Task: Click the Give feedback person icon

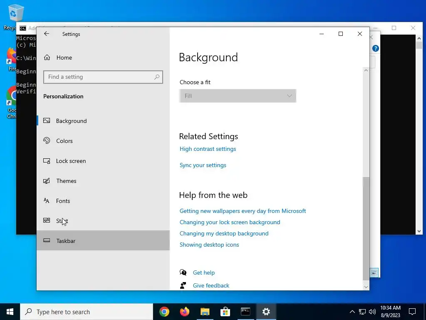Action: pyautogui.click(x=183, y=285)
